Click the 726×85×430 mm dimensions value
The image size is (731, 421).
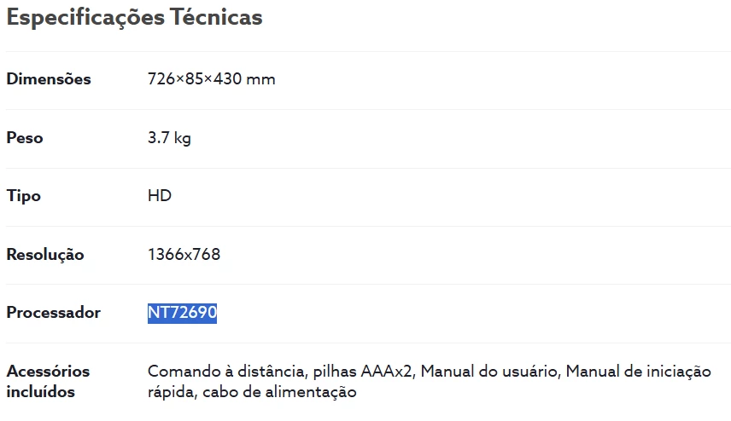(211, 79)
